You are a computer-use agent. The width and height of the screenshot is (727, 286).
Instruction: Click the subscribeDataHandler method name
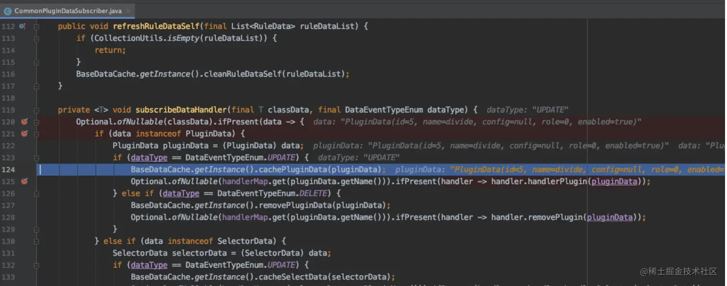pos(182,110)
